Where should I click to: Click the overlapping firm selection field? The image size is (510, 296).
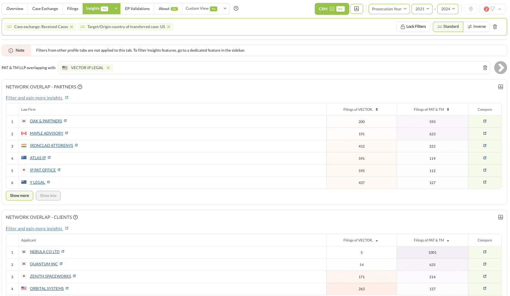274,68
